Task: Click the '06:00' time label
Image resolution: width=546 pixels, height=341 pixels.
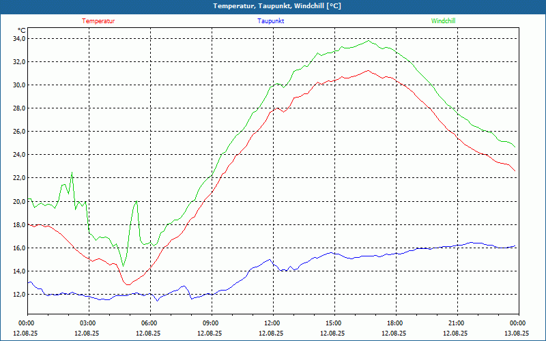Action: pyautogui.click(x=150, y=323)
